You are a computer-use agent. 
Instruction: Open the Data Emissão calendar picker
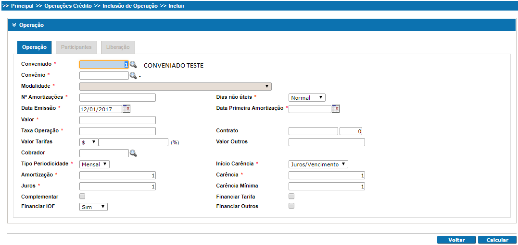[x=126, y=109]
